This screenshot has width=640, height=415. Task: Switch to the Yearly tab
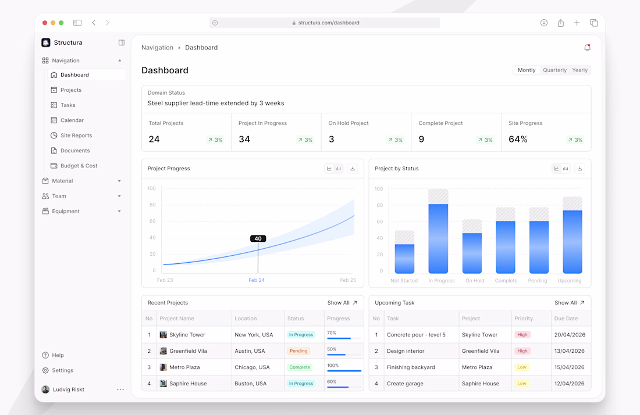click(x=579, y=70)
